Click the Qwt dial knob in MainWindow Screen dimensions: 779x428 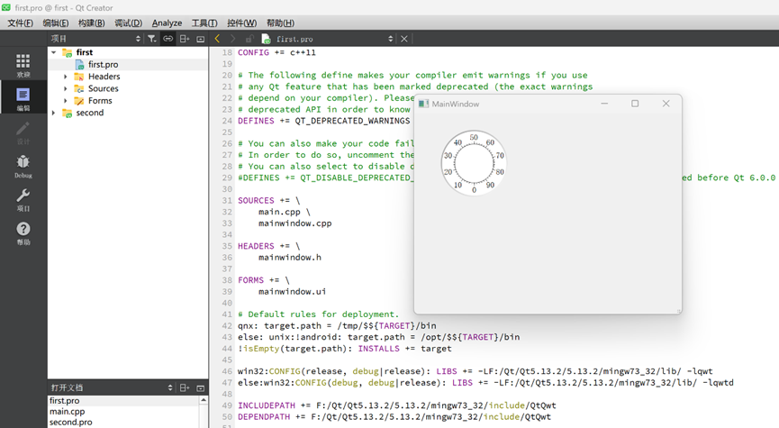474,163
